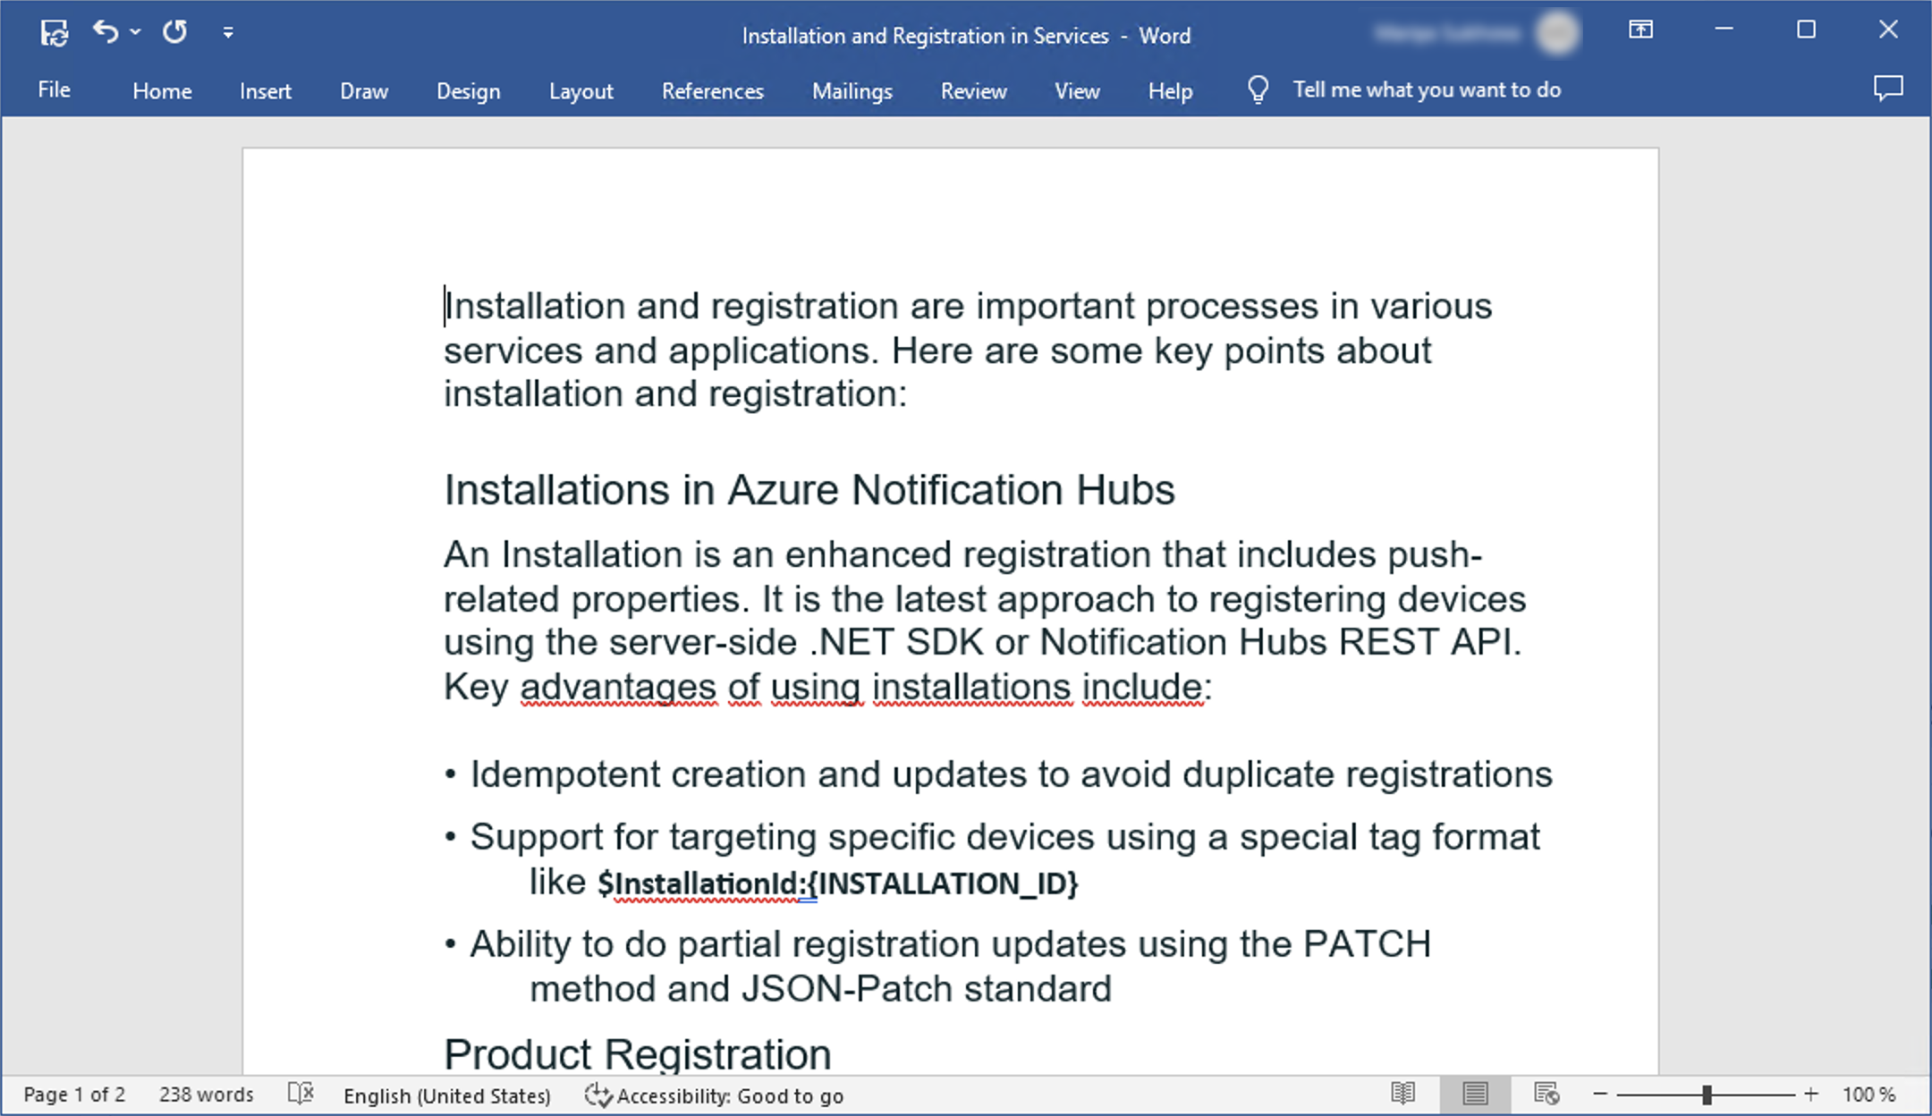
Task: Open the Comments pane icon
Action: pyautogui.click(x=1888, y=89)
